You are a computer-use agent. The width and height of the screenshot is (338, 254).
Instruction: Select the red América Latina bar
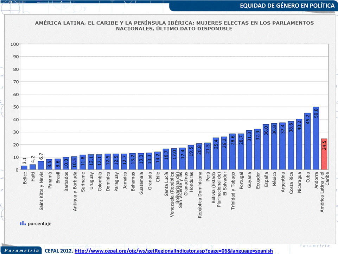click(x=324, y=154)
